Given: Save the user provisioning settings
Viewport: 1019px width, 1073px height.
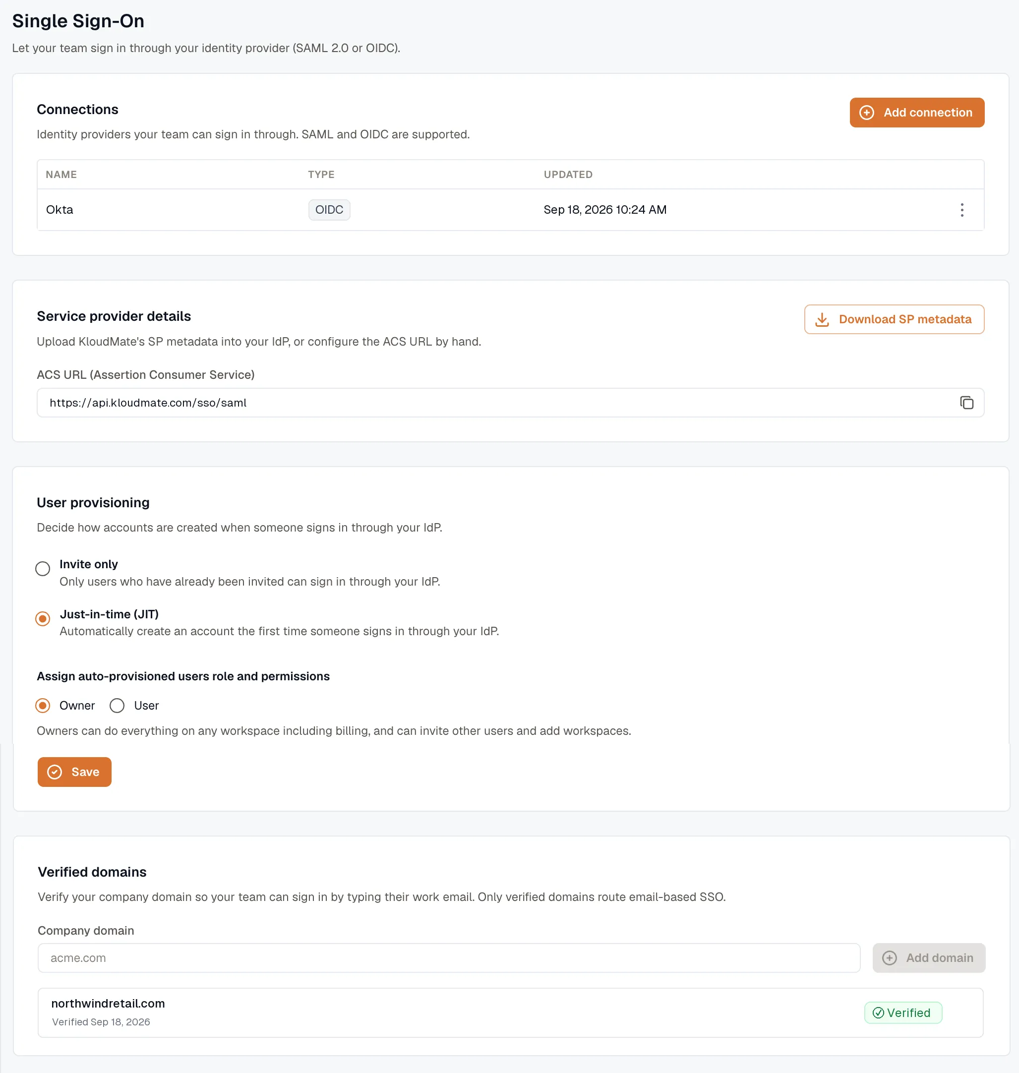Looking at the screenshot, I should [74, 772].
